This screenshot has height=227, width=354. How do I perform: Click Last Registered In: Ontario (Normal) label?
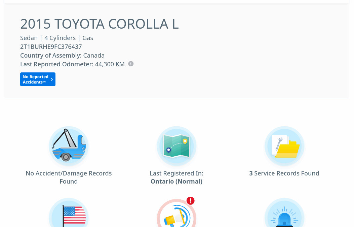point(176,177)
